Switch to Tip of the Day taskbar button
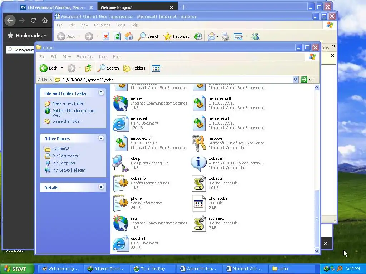Screen dimensions: 366x274 (x=152, y=269)
